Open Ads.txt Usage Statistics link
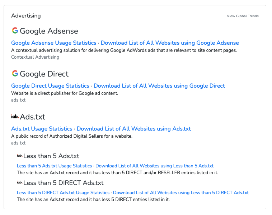This screenshot has height=215, width=272. coord(42,128)
